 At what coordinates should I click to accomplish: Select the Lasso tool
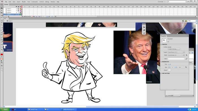pos(2,18)
